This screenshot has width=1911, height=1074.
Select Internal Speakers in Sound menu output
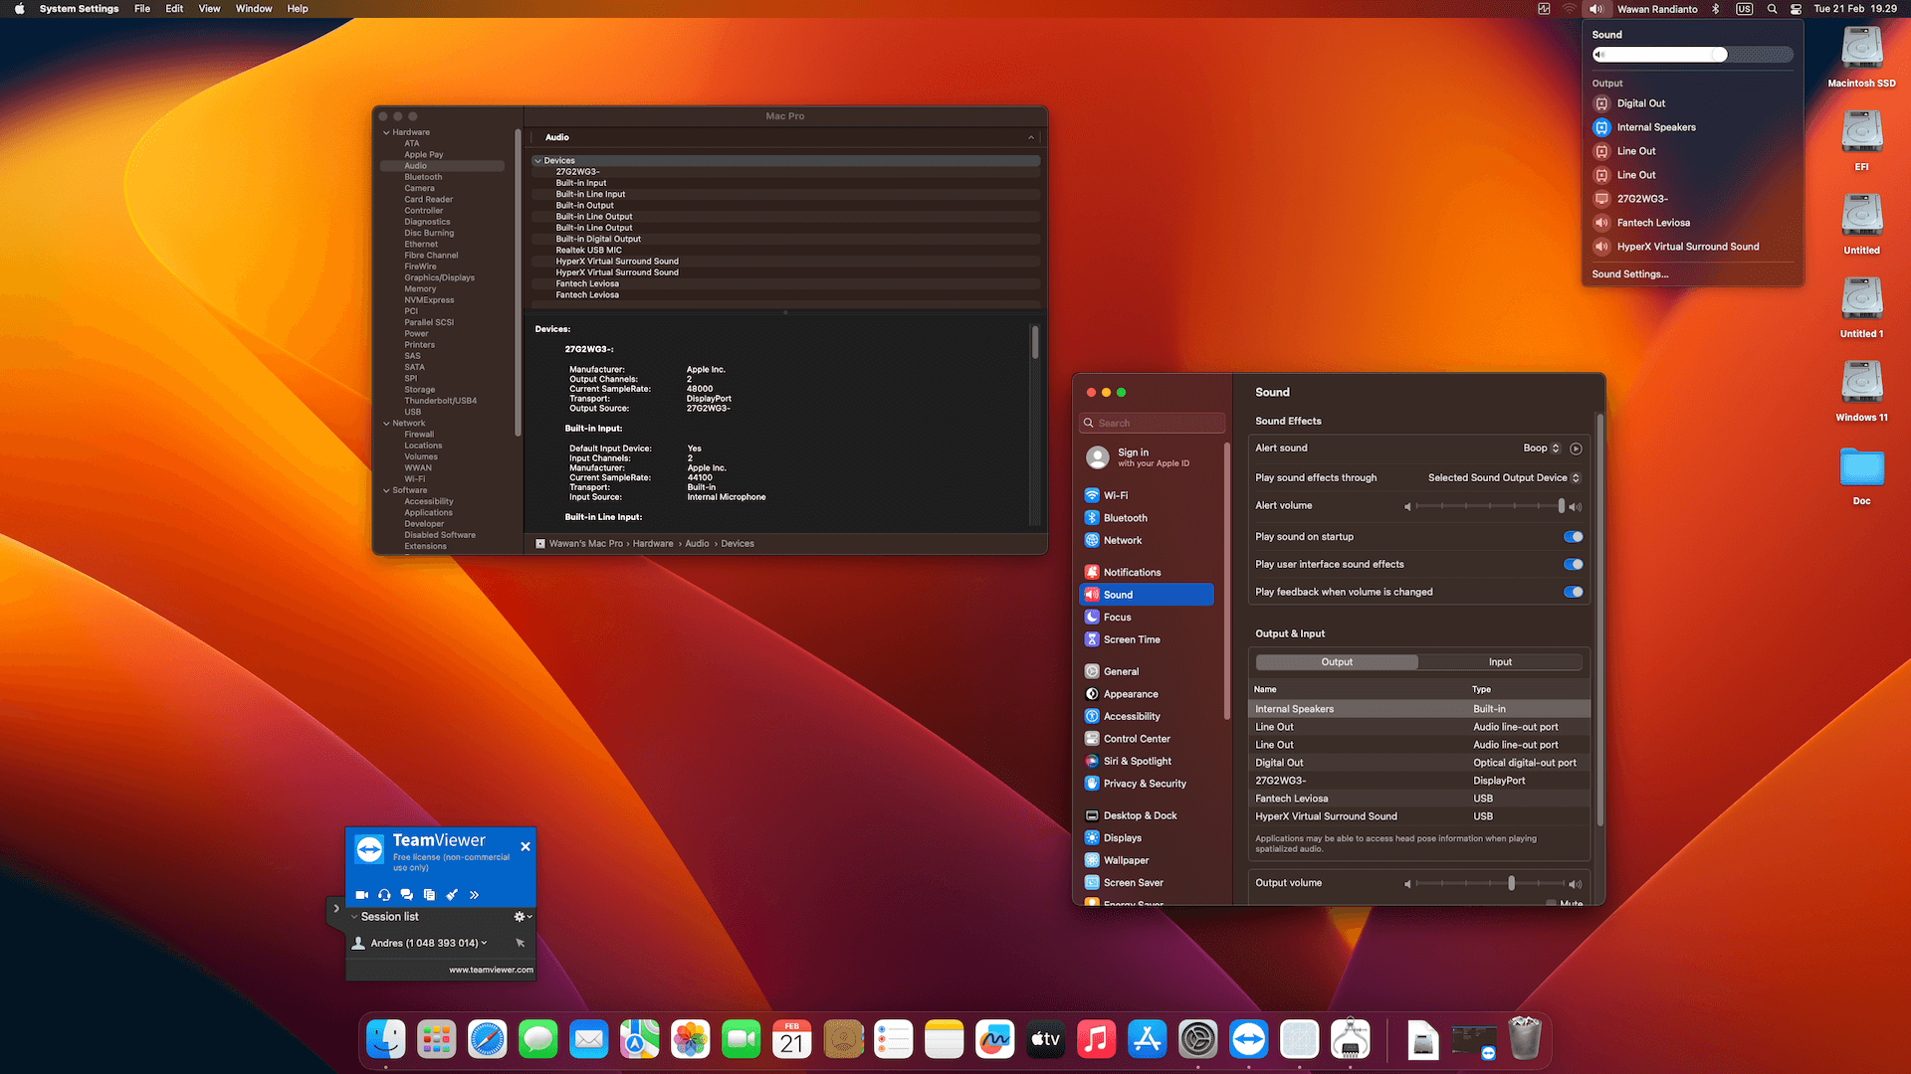(x=1692, y=127)
